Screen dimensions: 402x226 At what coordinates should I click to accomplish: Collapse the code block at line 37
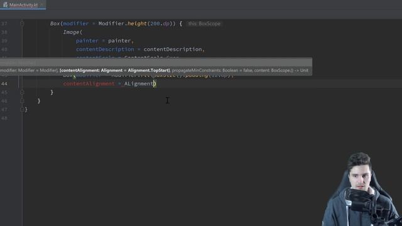point(22,24)
